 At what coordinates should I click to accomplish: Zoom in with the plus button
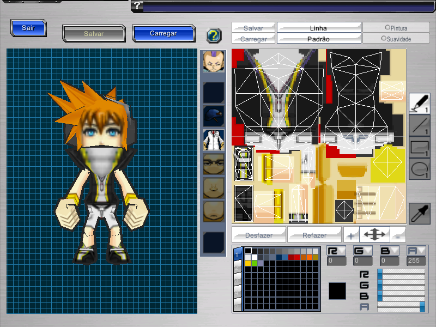[351, 235]
